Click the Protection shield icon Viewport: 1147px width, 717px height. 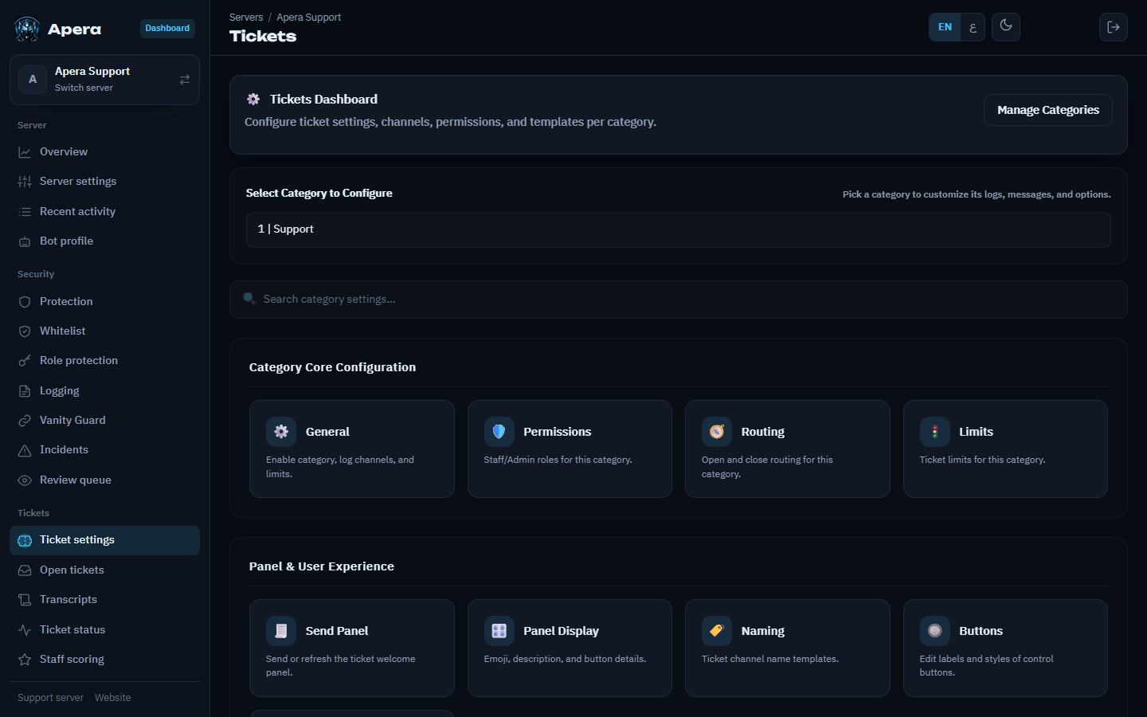pos(25,302)
